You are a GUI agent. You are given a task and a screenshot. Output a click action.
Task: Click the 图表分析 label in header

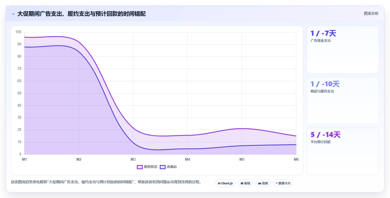(371, 13)
